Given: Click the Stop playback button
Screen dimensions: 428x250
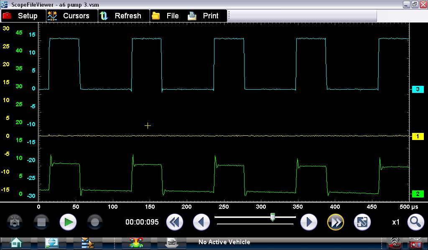Looking at the screenshot, I should (x=41, y=222).
